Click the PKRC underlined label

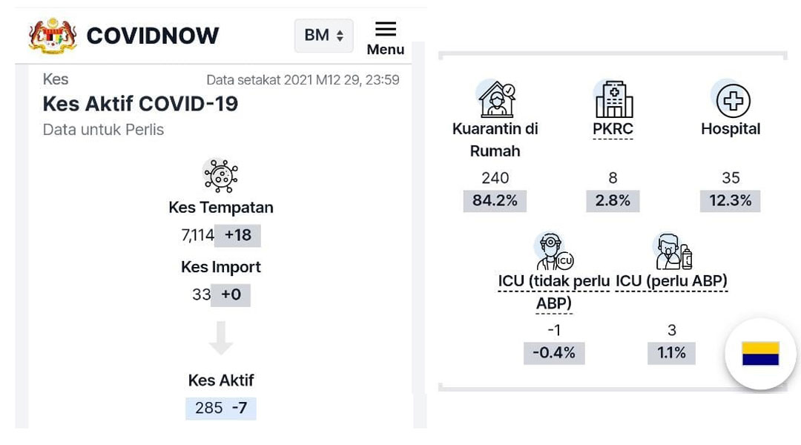613,129
